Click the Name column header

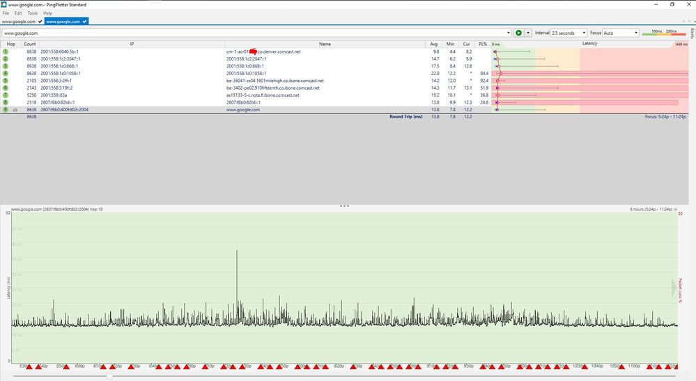pyautogui.click(x=325, y=44)
